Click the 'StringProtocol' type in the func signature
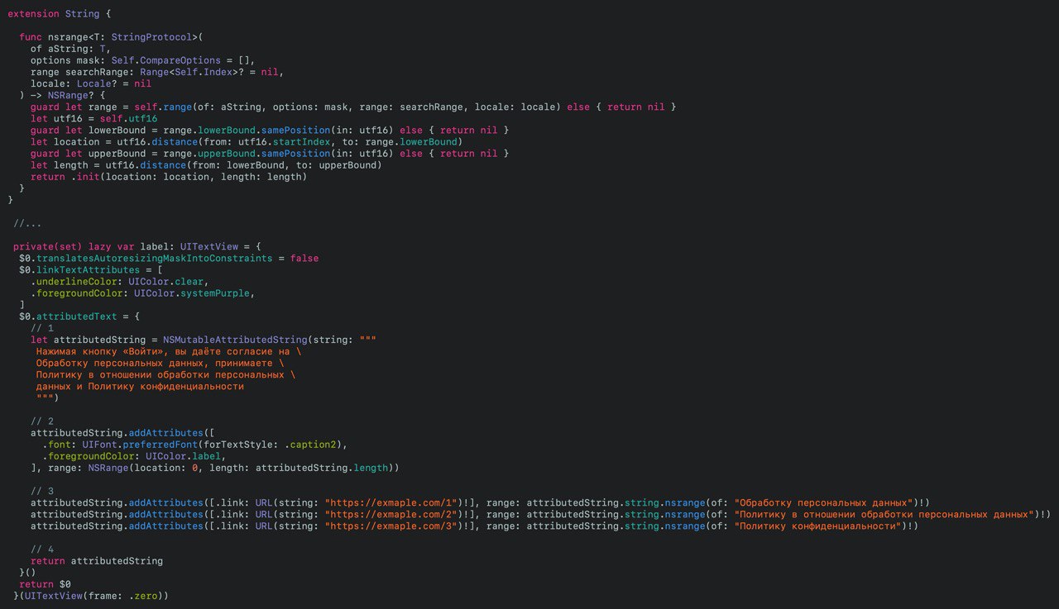The width and height of the screenshot is (1059, 609). click(151, 37)
